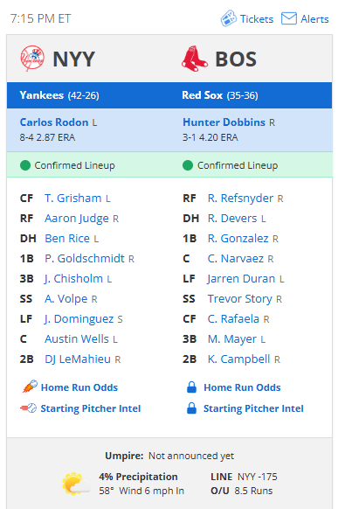The height and width of the screenshot is (509, 338).
Task: Select Jarren Duran in the lineup
Action: pyautogui.click(x=241, y=279)
